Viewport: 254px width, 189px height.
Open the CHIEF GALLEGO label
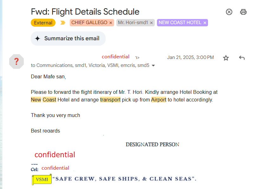tap(89, 23)
